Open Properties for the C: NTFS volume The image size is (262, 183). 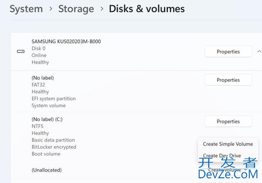[228, 121]
